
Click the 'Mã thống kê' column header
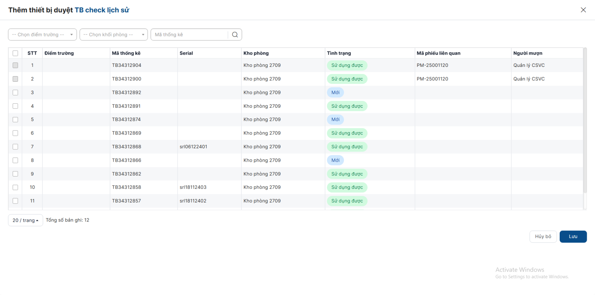[126, 53]
